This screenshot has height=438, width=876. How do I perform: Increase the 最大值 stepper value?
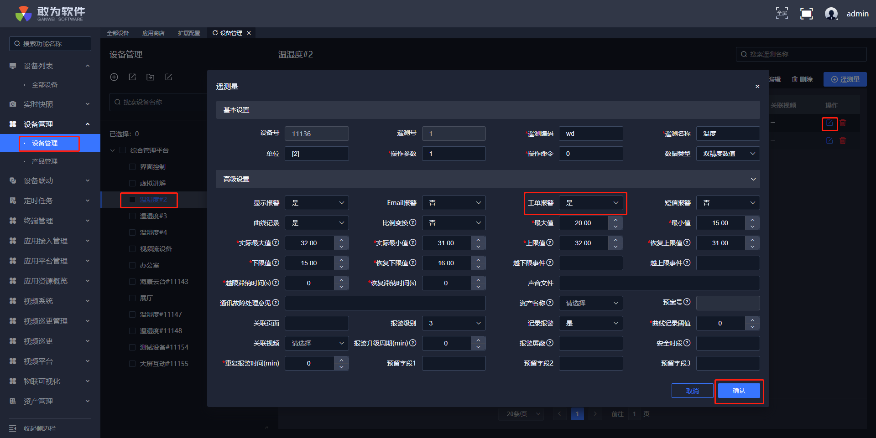tap(615, 219)
